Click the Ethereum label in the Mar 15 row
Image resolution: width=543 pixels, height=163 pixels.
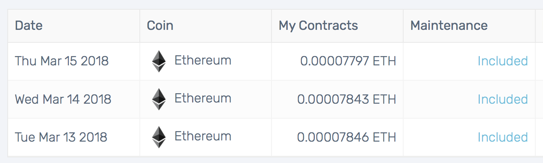coord(203,61)
